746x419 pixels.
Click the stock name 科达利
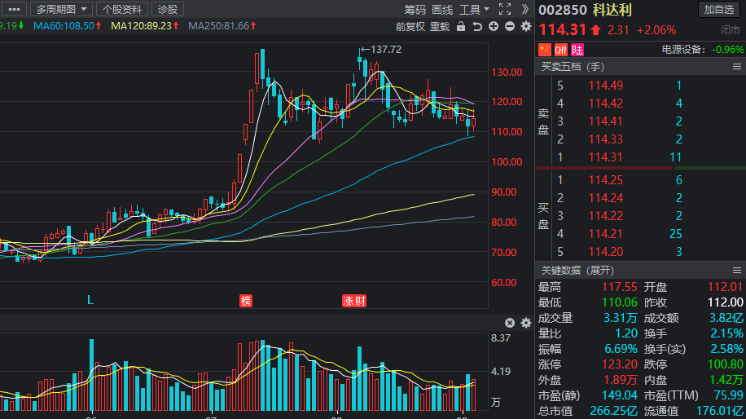pyautogui.click(x=612, y=10)
